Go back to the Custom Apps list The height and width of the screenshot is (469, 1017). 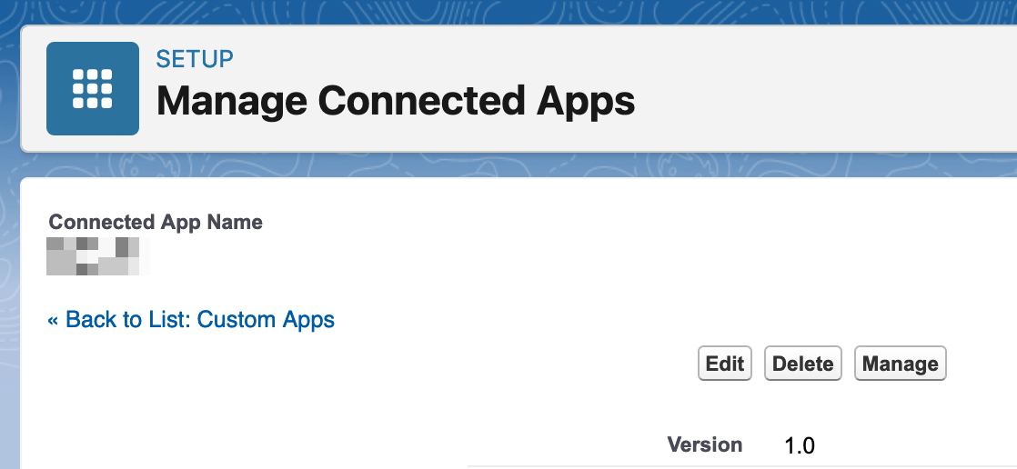pyautogui.click(x=191, y=320)
